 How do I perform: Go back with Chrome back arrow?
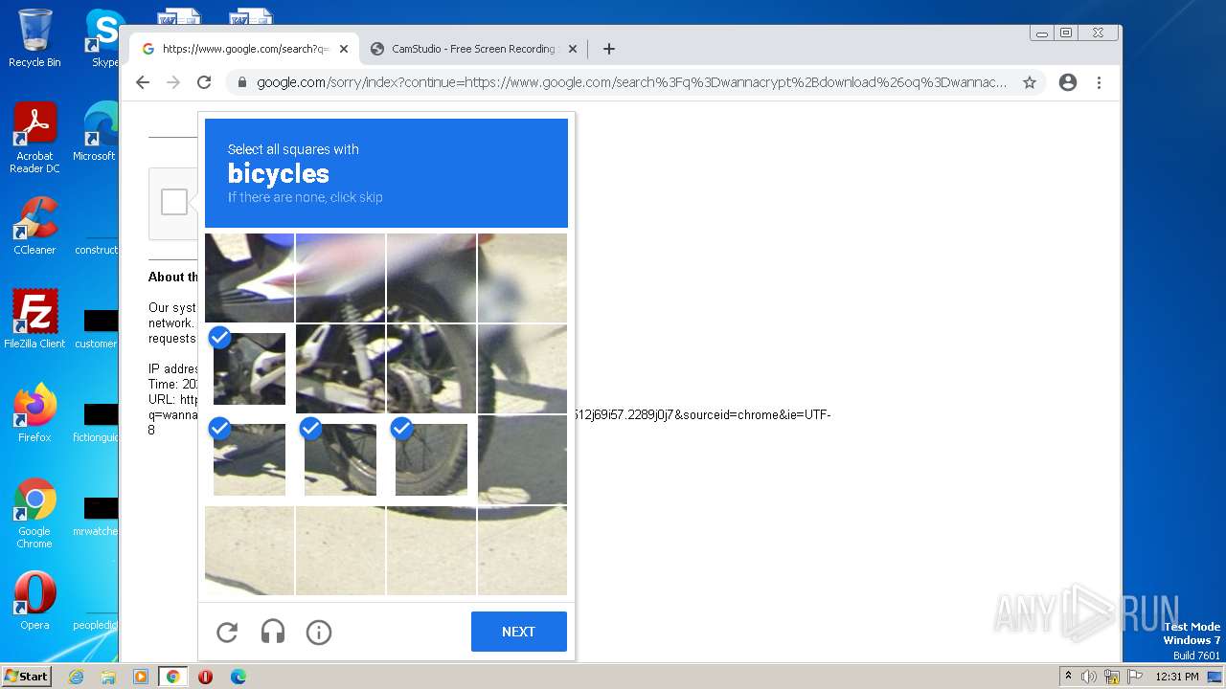click(x=143, y=82)
